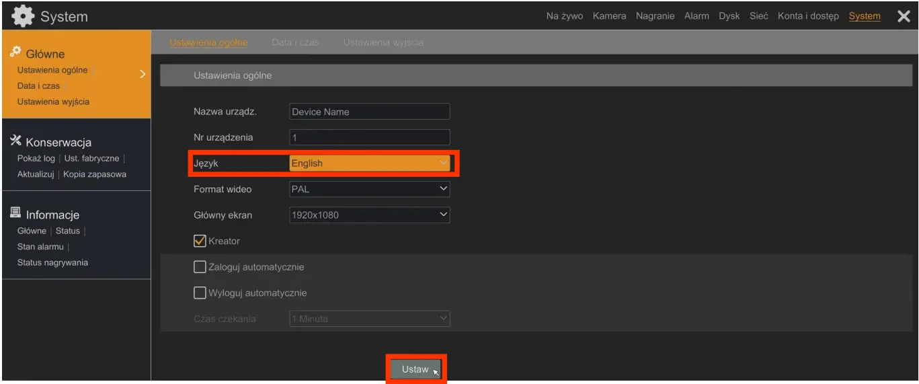Open Konta i dostęp menu
919x384 pixels.
coord(808,16)
